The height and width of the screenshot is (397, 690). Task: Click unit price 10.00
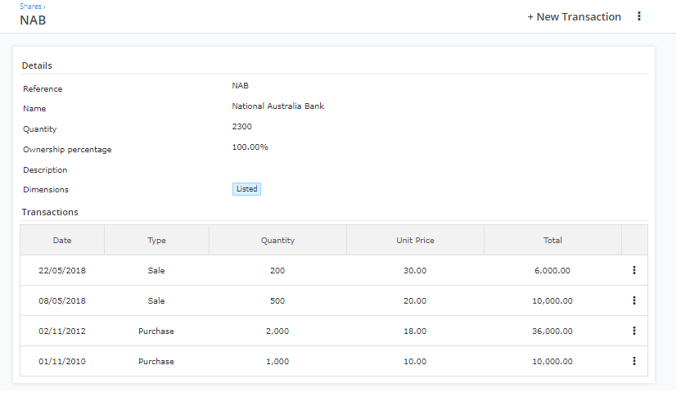pyautogui.click(x=415, y=362)
